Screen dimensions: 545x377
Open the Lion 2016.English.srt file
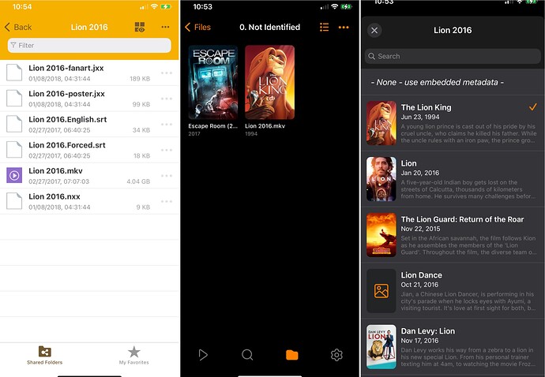click(x=89, y=125)
